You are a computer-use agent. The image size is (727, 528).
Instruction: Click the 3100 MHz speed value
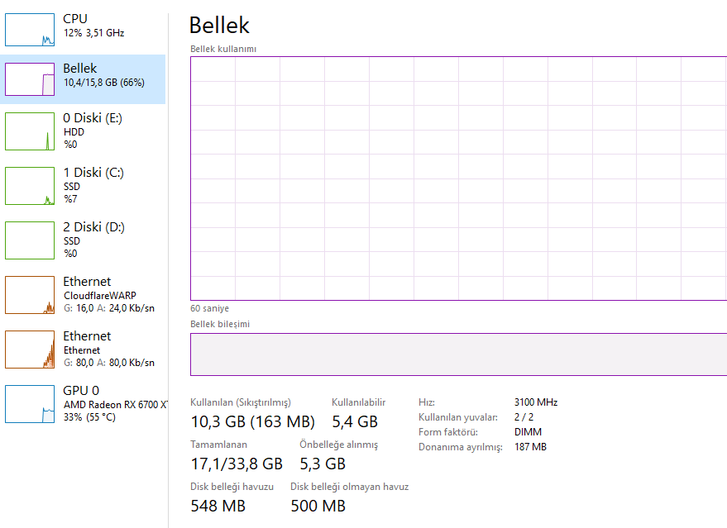click(x=535, y=402)
